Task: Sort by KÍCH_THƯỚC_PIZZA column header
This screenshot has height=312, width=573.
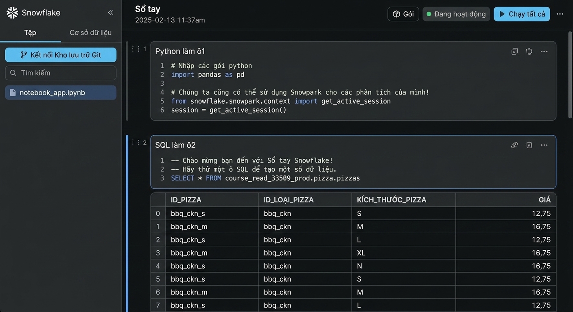Action: click(x=403, y=200)
